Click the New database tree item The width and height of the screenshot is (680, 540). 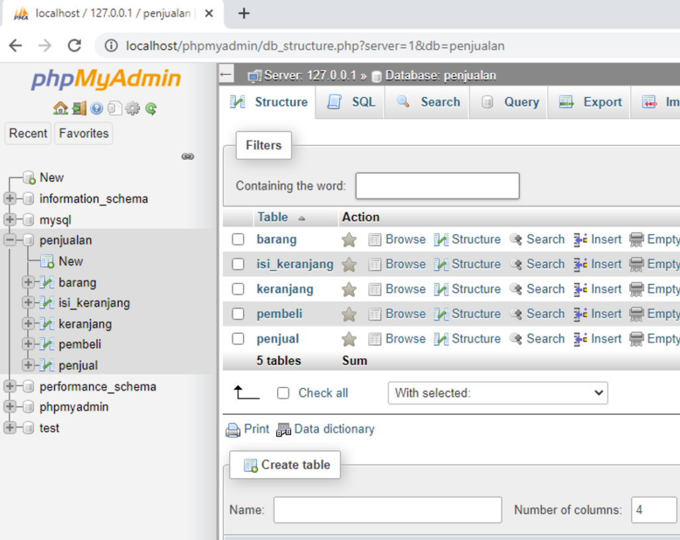[x=52, y=178]
